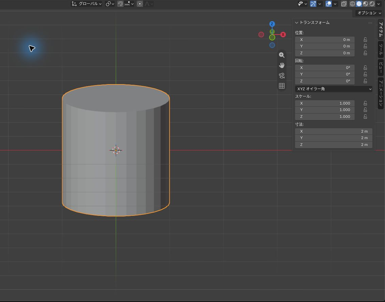Lock the 位置 X value
Screen dimensions: 385x302
pyautogui.click(x=366, y=40)
